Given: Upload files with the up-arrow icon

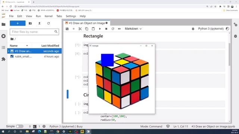Looking at the screenshot, I should click(39, 23).
